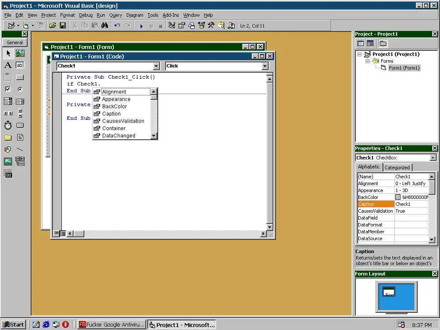Select Form1 (Form1) in the project tree
The image size is (440, 330).
point(404,68)
